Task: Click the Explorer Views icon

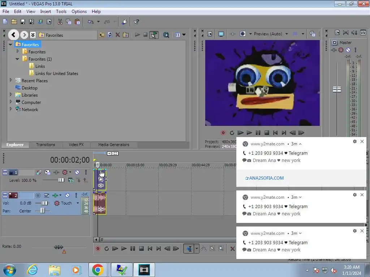Action: (x=178, y=35)
